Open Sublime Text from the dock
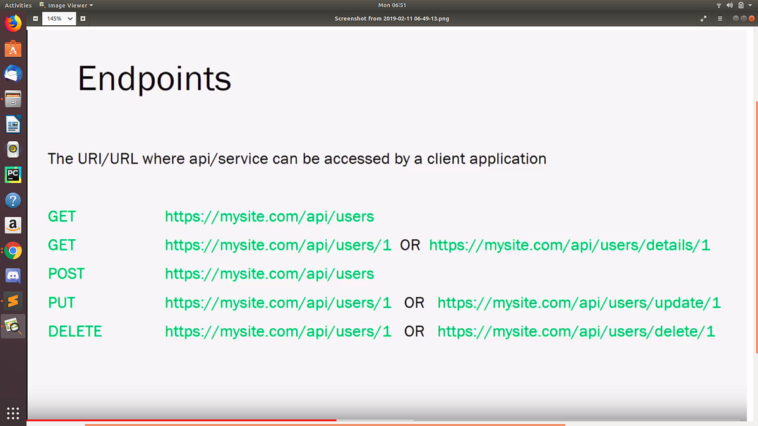This screenshot has height=426, width=758. click(13, 301)
